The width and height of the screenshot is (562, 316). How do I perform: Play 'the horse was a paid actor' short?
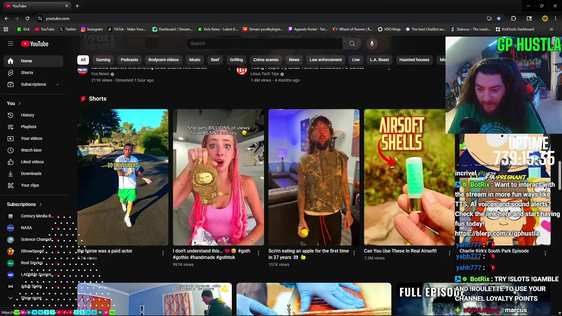pyautogui.click(x=122, y=177)
